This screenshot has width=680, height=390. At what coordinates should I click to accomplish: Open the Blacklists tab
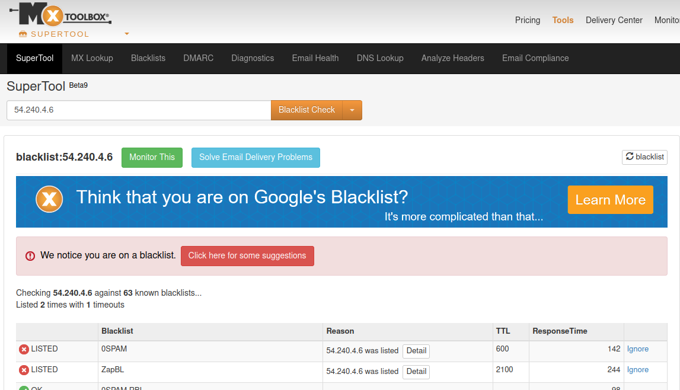[x=148, y=58]
